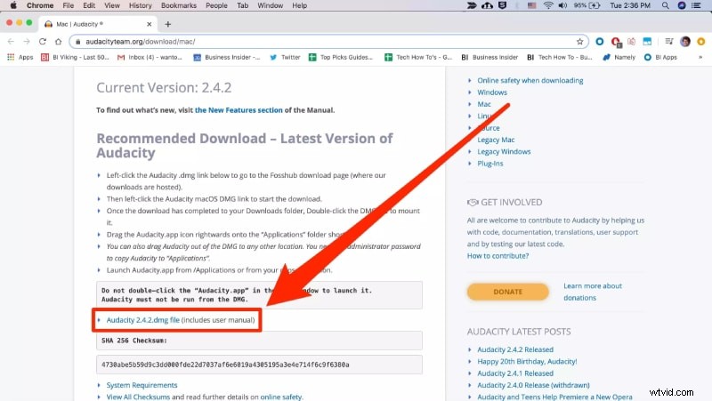Open the Bookmarks menu

[x=179, y=5]
